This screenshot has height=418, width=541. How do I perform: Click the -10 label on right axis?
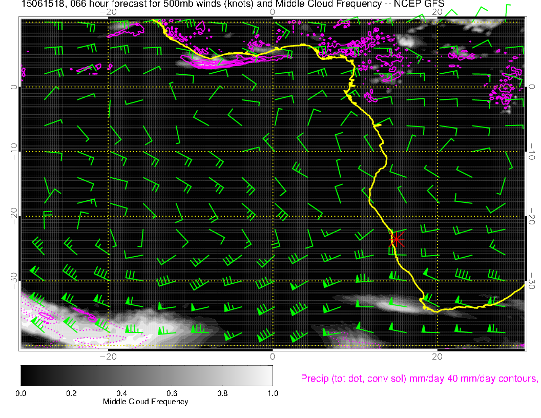(x=533, y=152)
